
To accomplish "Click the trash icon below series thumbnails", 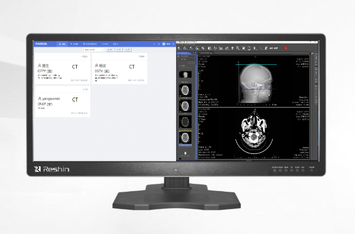I will point(184,152).
